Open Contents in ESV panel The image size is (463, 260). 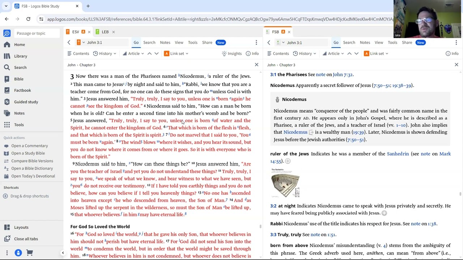78,53
